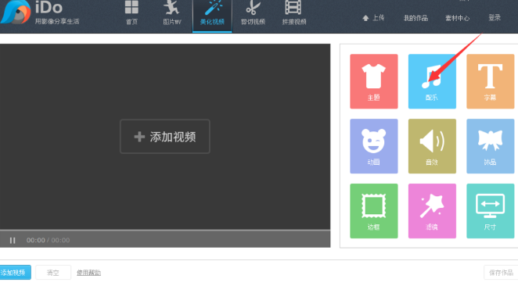Open 我的作品 page
The width and height of the screenshot is (518, 286).
(x=415, y=18)
